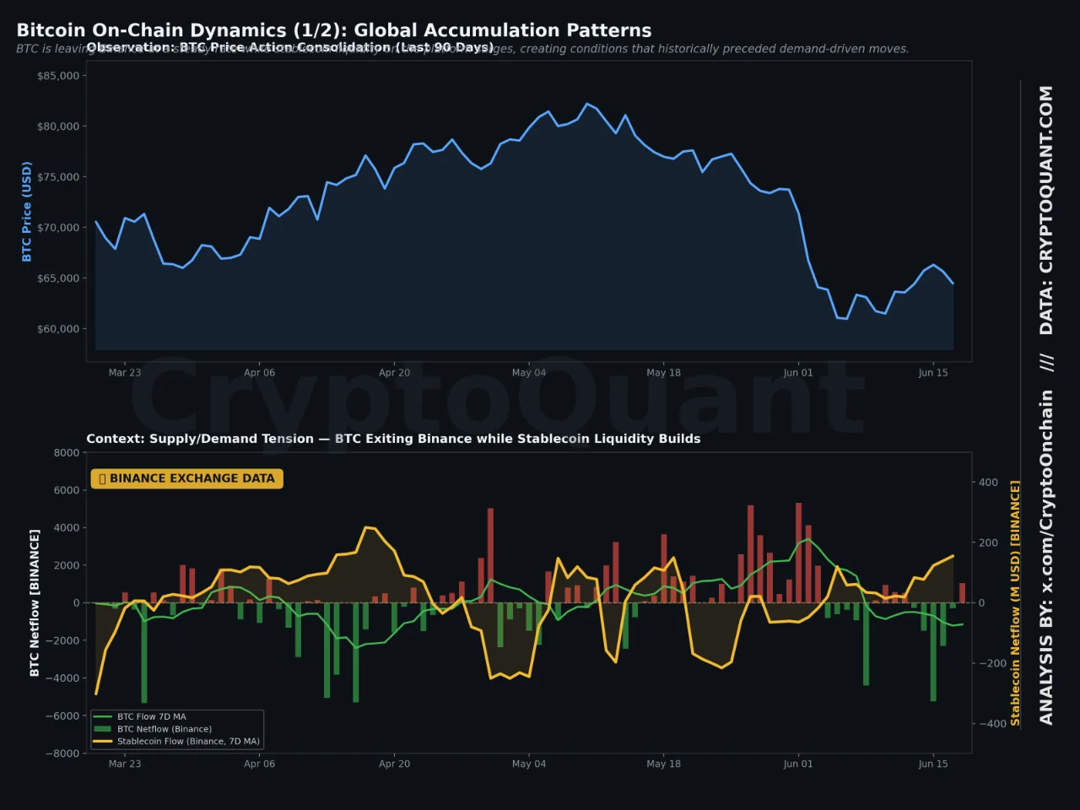Pick 'May 04' under the BTC price chart

click(529, 373)
